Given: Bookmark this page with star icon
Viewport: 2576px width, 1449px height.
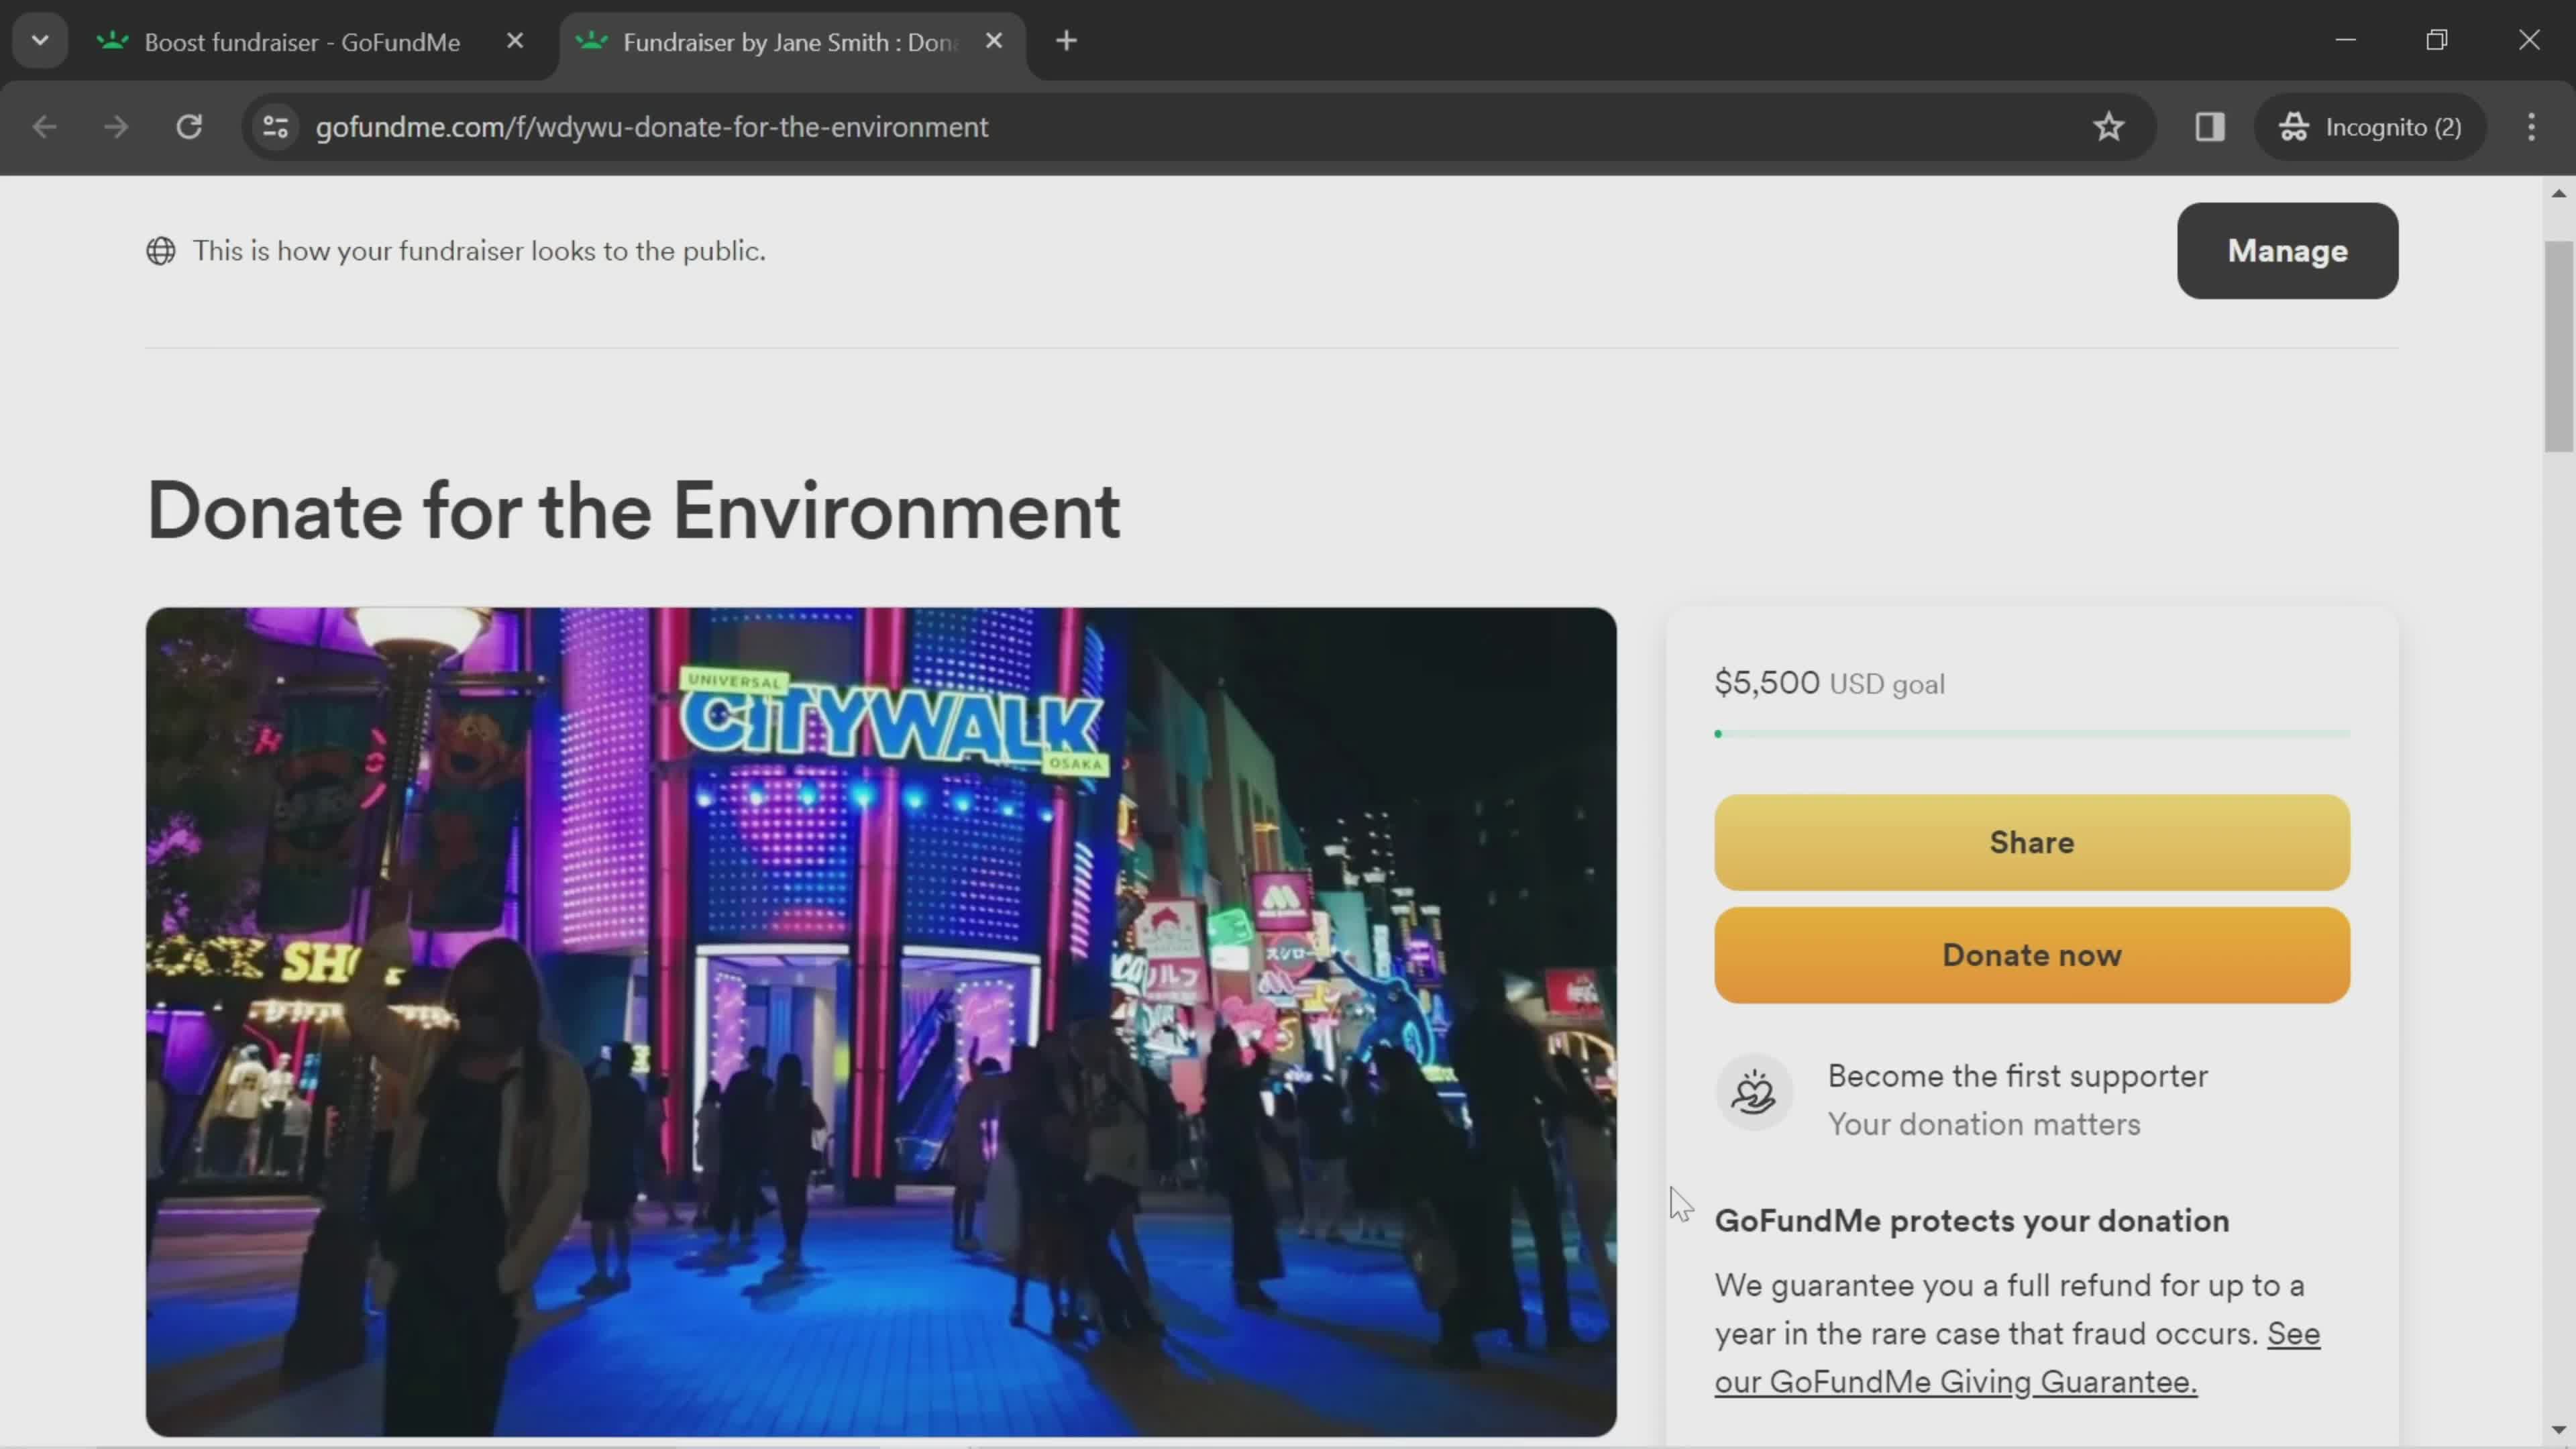Looking at the screenshot, I should (2109, 127).
